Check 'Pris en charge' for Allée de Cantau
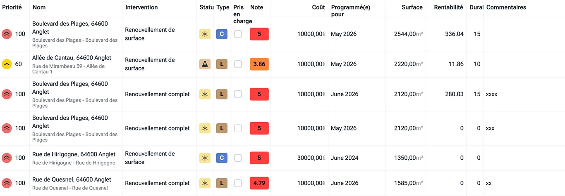This screenshot has width=565, height=196. (x=238, y=64)
